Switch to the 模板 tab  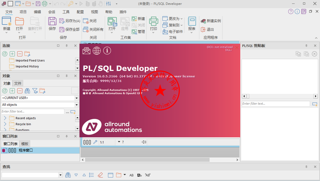tap(25, 144)
